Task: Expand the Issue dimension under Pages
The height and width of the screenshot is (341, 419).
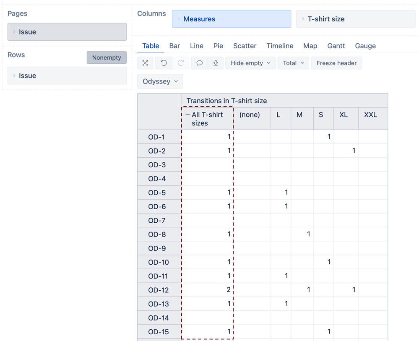Action: pos(14,31)
